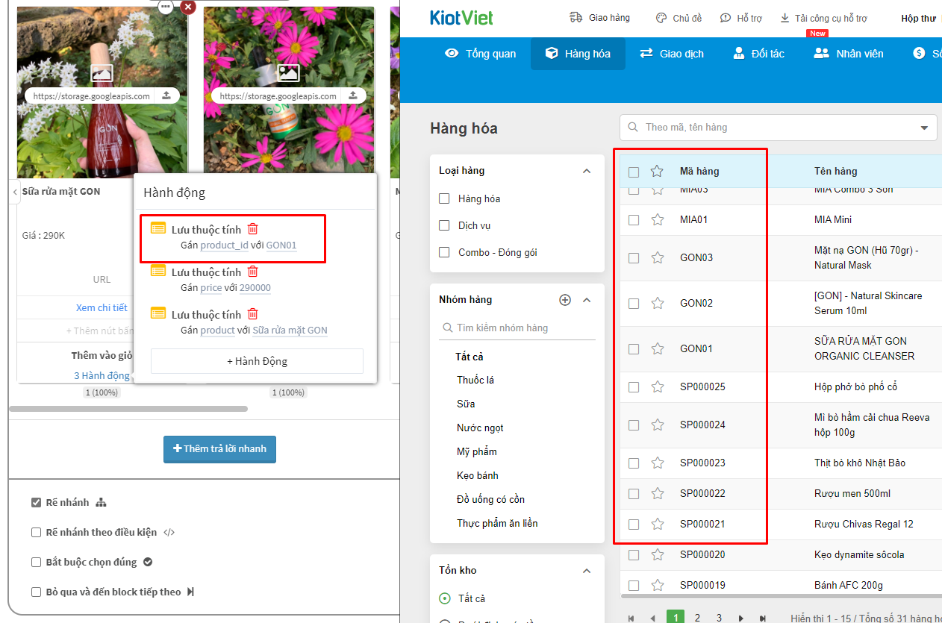
Task: Check the Combo - Đóng gói filter
Action: pos(444,252)
